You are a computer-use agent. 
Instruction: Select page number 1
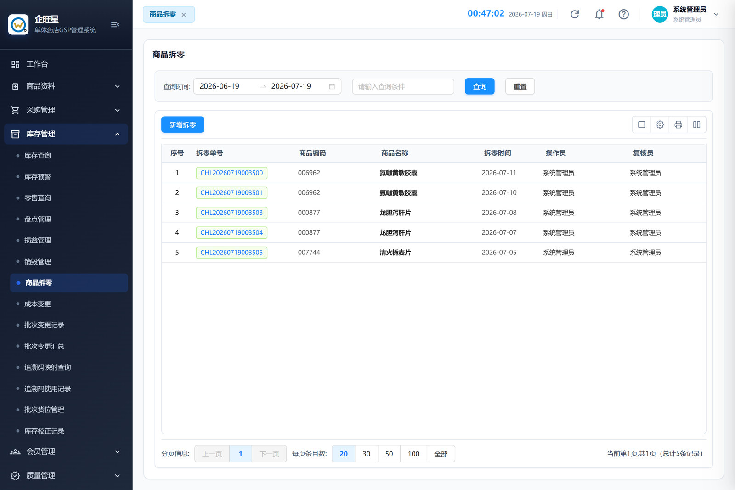pyautogui.click(x=240, y=454)
